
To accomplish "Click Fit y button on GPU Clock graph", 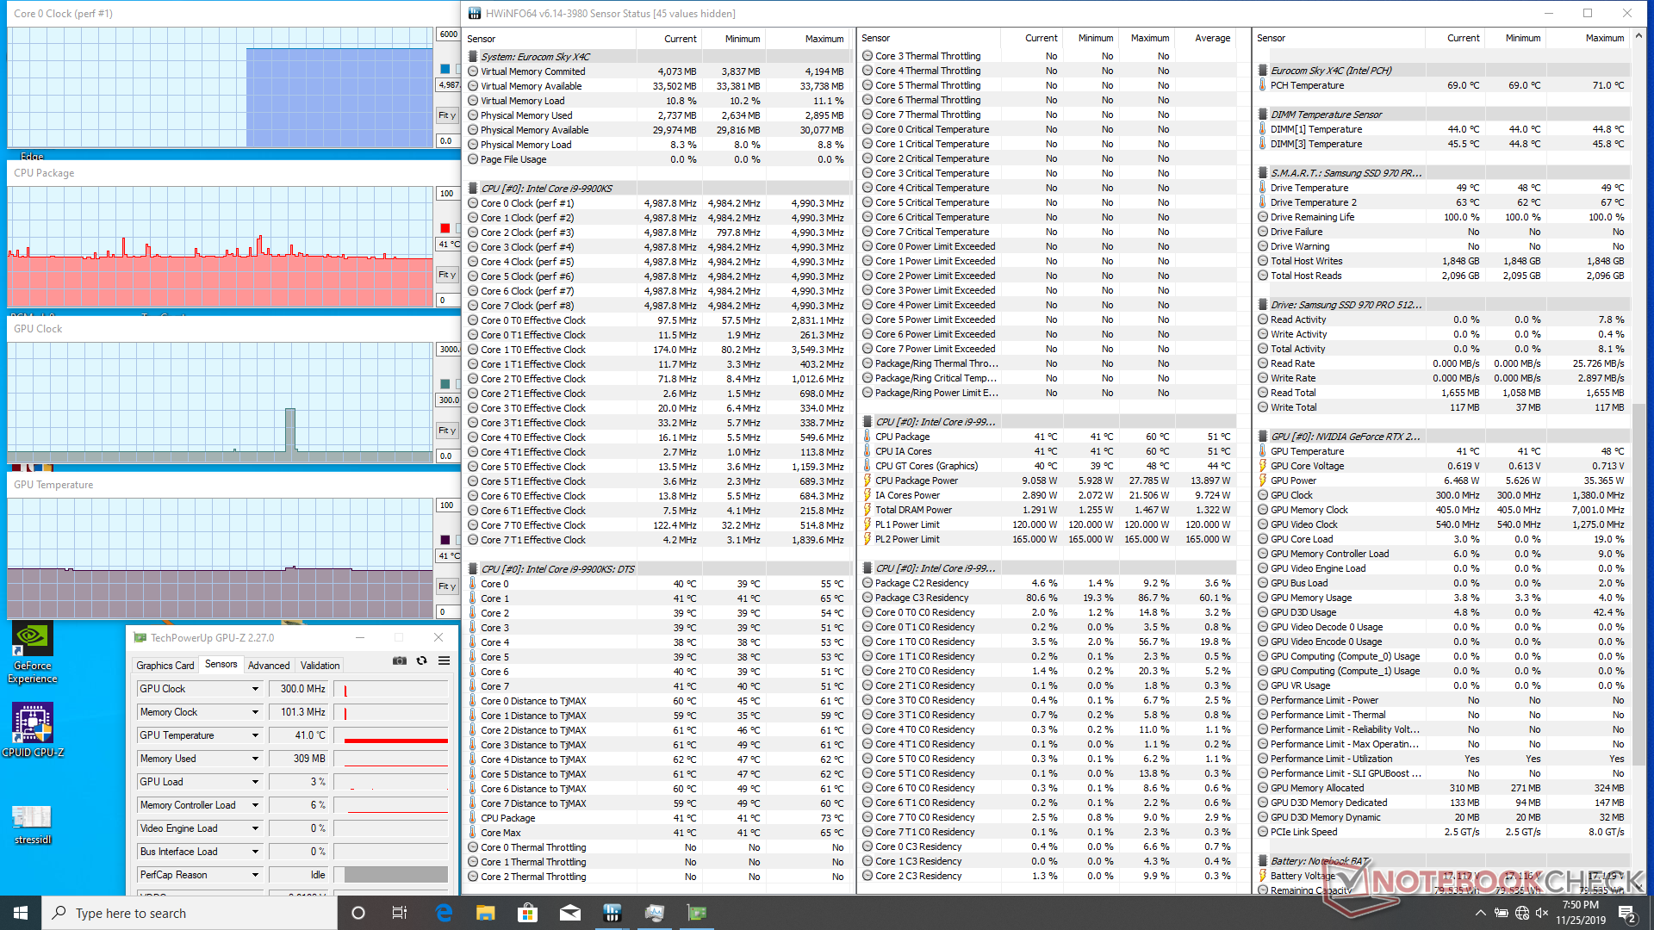I will [x=447, y=431].
